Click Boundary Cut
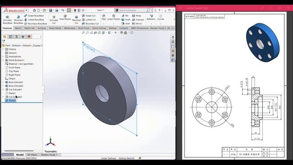This screenshot has height=165, width=293. coord(91,24)
